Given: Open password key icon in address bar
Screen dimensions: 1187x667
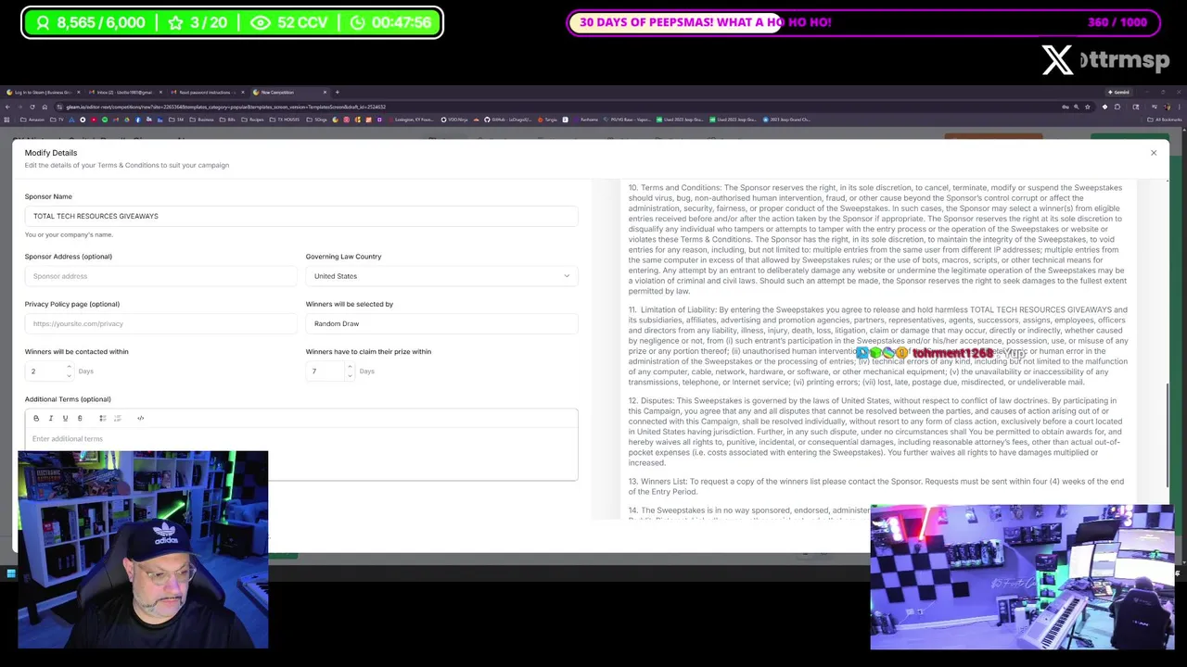Looking at the screenshot, I should click(x=1066, y=107).
